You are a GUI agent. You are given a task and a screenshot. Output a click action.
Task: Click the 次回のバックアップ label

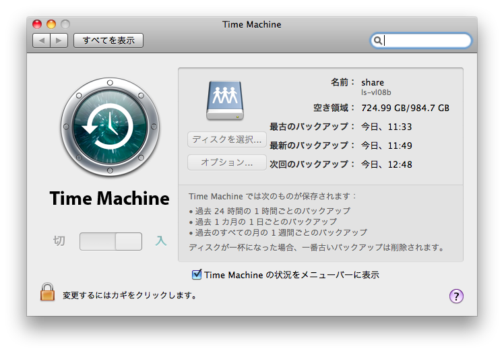tap(311, 164)
